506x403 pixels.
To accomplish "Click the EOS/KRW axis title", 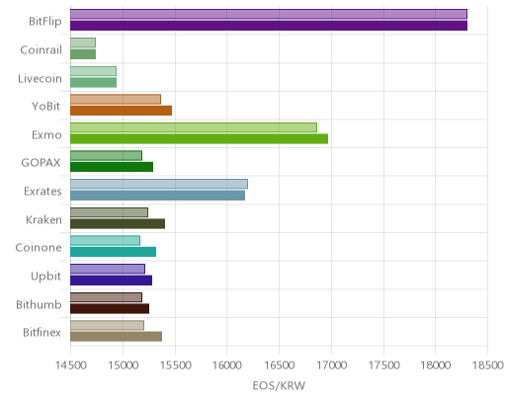I will [x=279, y=385].
